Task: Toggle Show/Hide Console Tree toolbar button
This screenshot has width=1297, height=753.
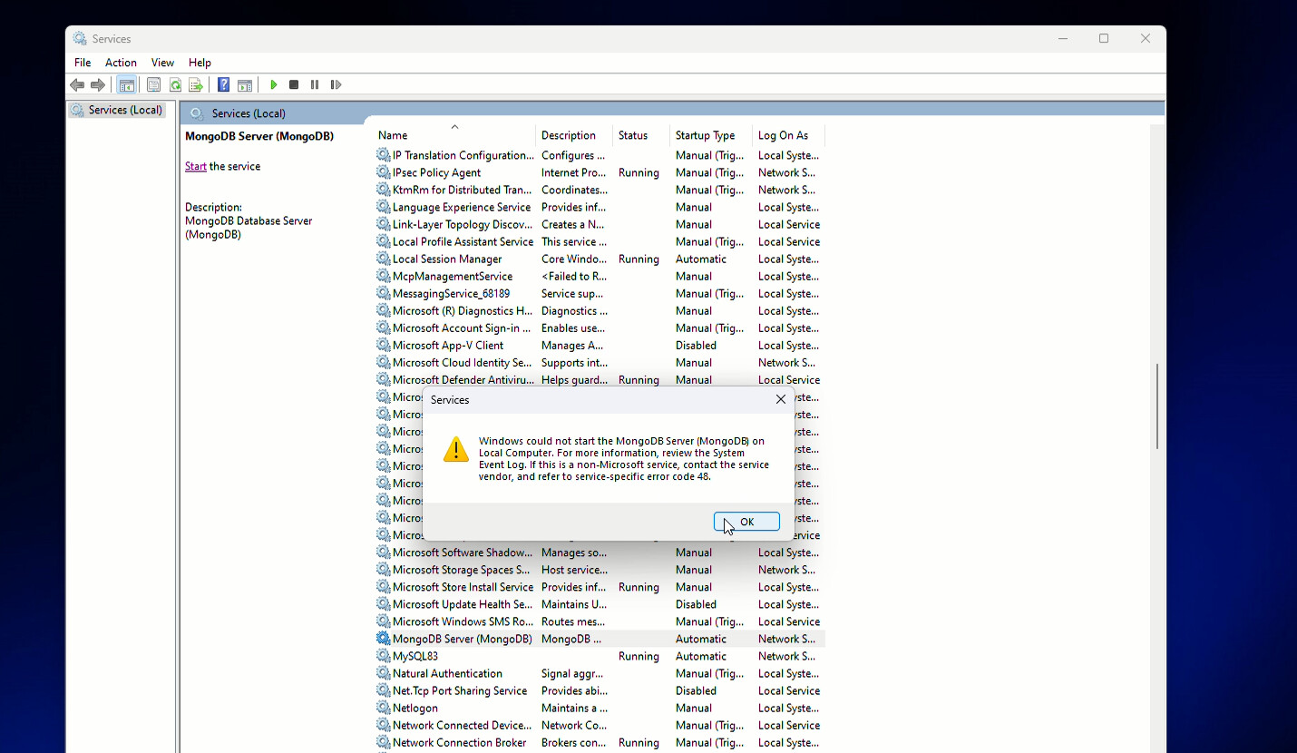Action: coord(127,85)
